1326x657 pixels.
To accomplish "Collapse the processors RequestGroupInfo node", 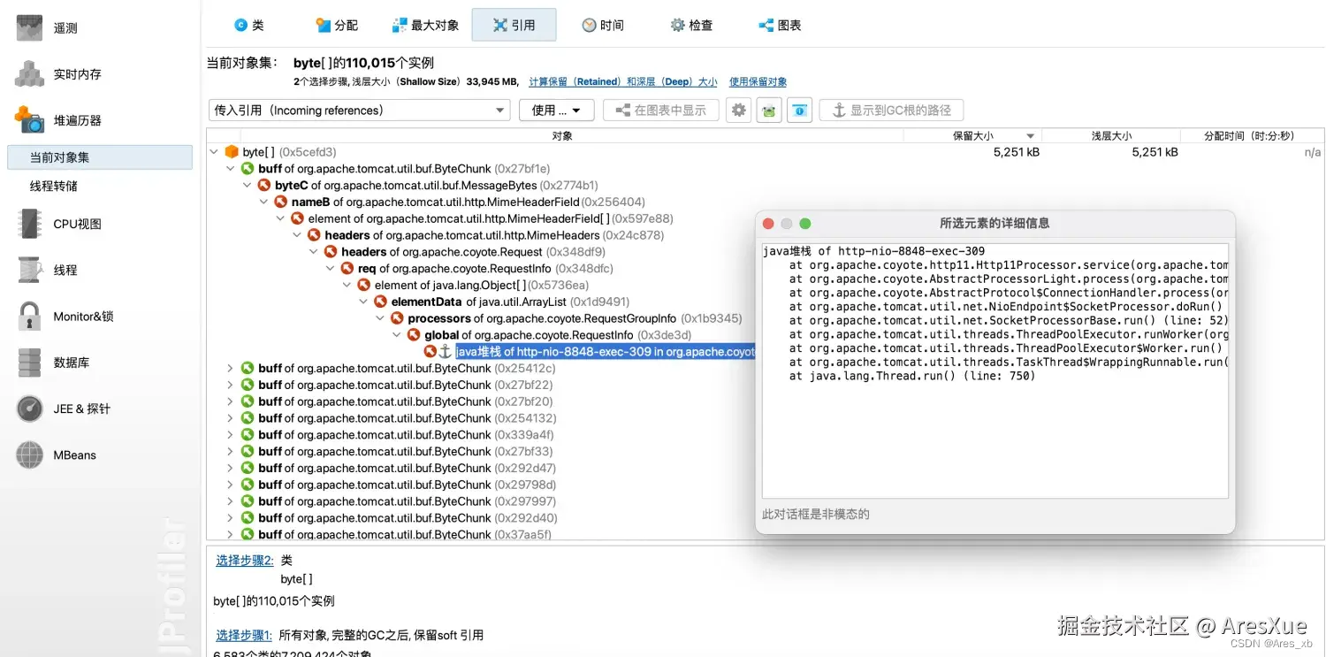I will pos(381,318).
